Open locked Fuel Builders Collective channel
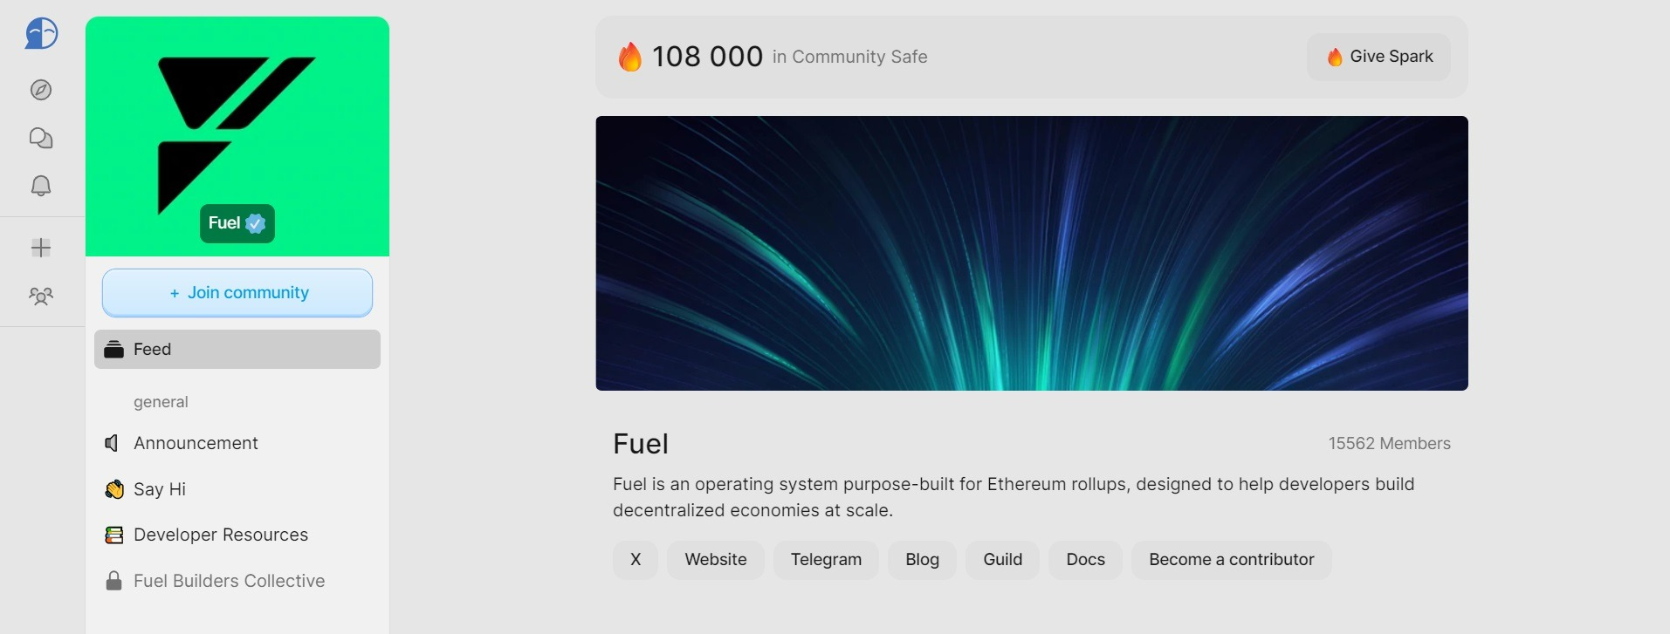Screen dimensions: 1670x634 click(229, 581)
